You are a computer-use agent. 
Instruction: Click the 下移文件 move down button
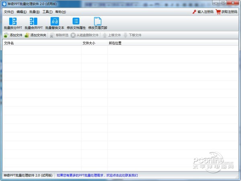click(132, 35)
